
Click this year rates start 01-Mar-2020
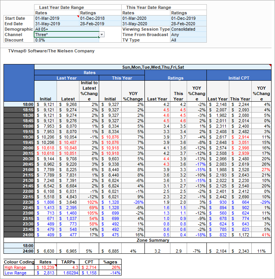(146, 18)
